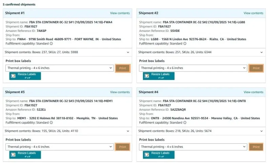This screenshot has width=271, height=165.
Task: Click the Moreno Valley ship-to address
Action: coord(205,118)
